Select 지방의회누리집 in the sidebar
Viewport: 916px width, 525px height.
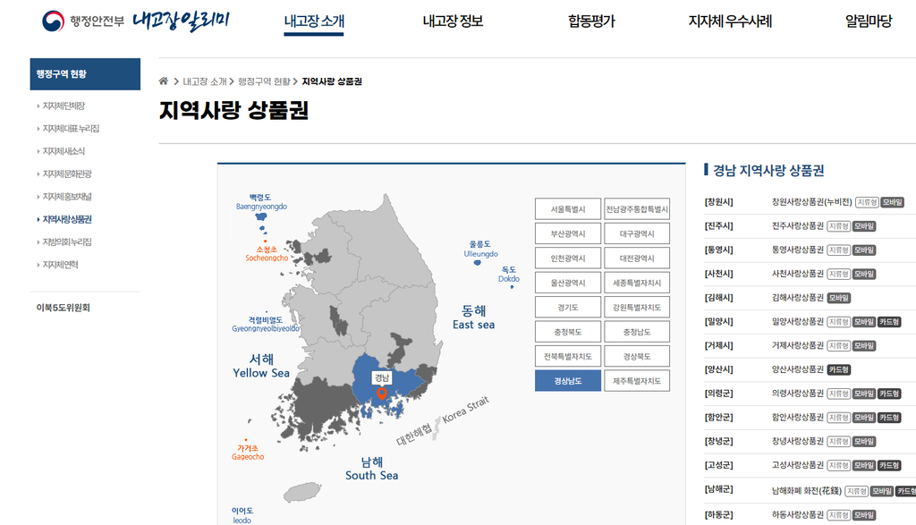coord(66,241)
